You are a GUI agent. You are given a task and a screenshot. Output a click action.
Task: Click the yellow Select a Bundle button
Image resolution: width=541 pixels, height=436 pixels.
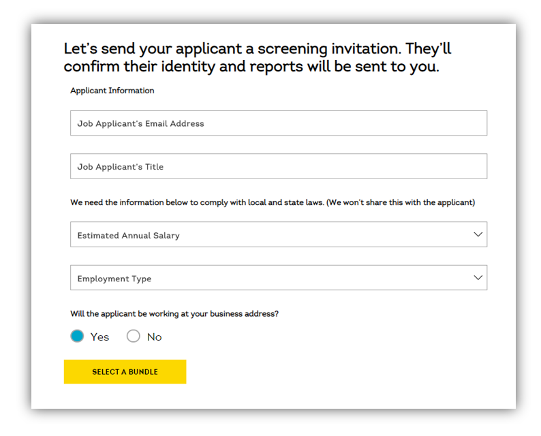click(125, 372)
